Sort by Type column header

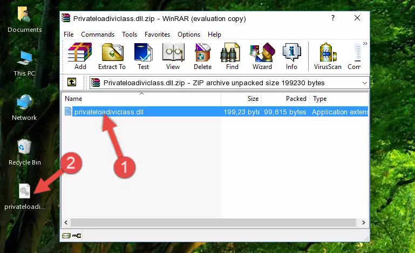pos(339,99)
